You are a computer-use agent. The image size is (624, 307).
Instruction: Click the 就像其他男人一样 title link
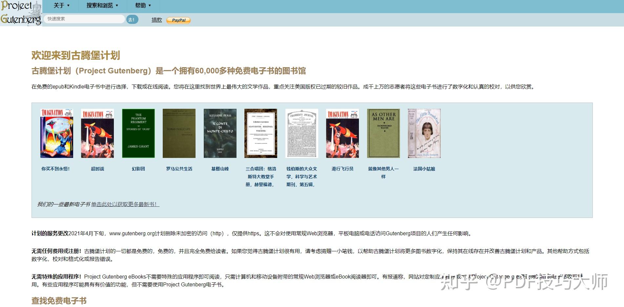point(383,173)
